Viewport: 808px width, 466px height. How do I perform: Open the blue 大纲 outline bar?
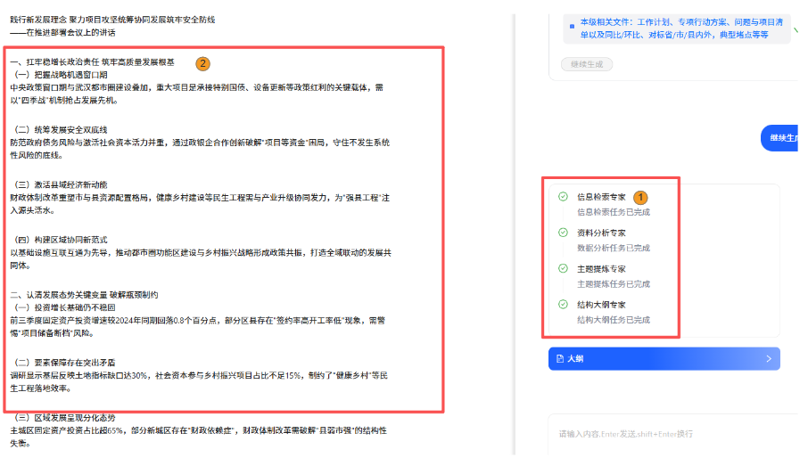[x=664, y=359]
